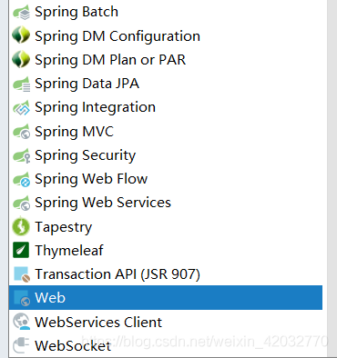Click the Tapestry green icon
The width and height of the screenshot is (337, 358).
coord(21,226)
